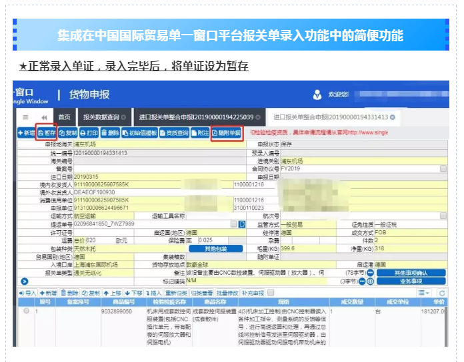Click the 其他事项确认 button
Screen dimensions: 464x362
click(x=411, y=273)
